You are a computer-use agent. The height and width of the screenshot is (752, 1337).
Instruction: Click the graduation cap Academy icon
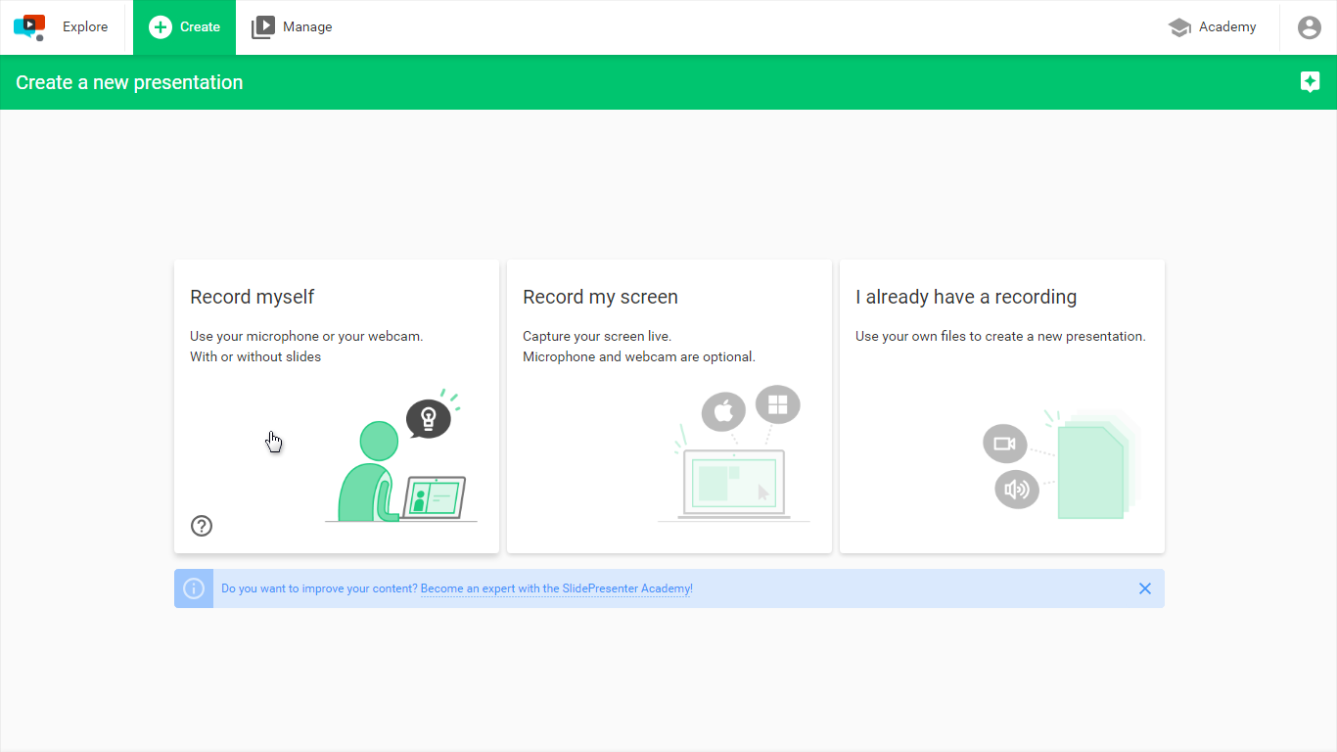point(1179,27)
